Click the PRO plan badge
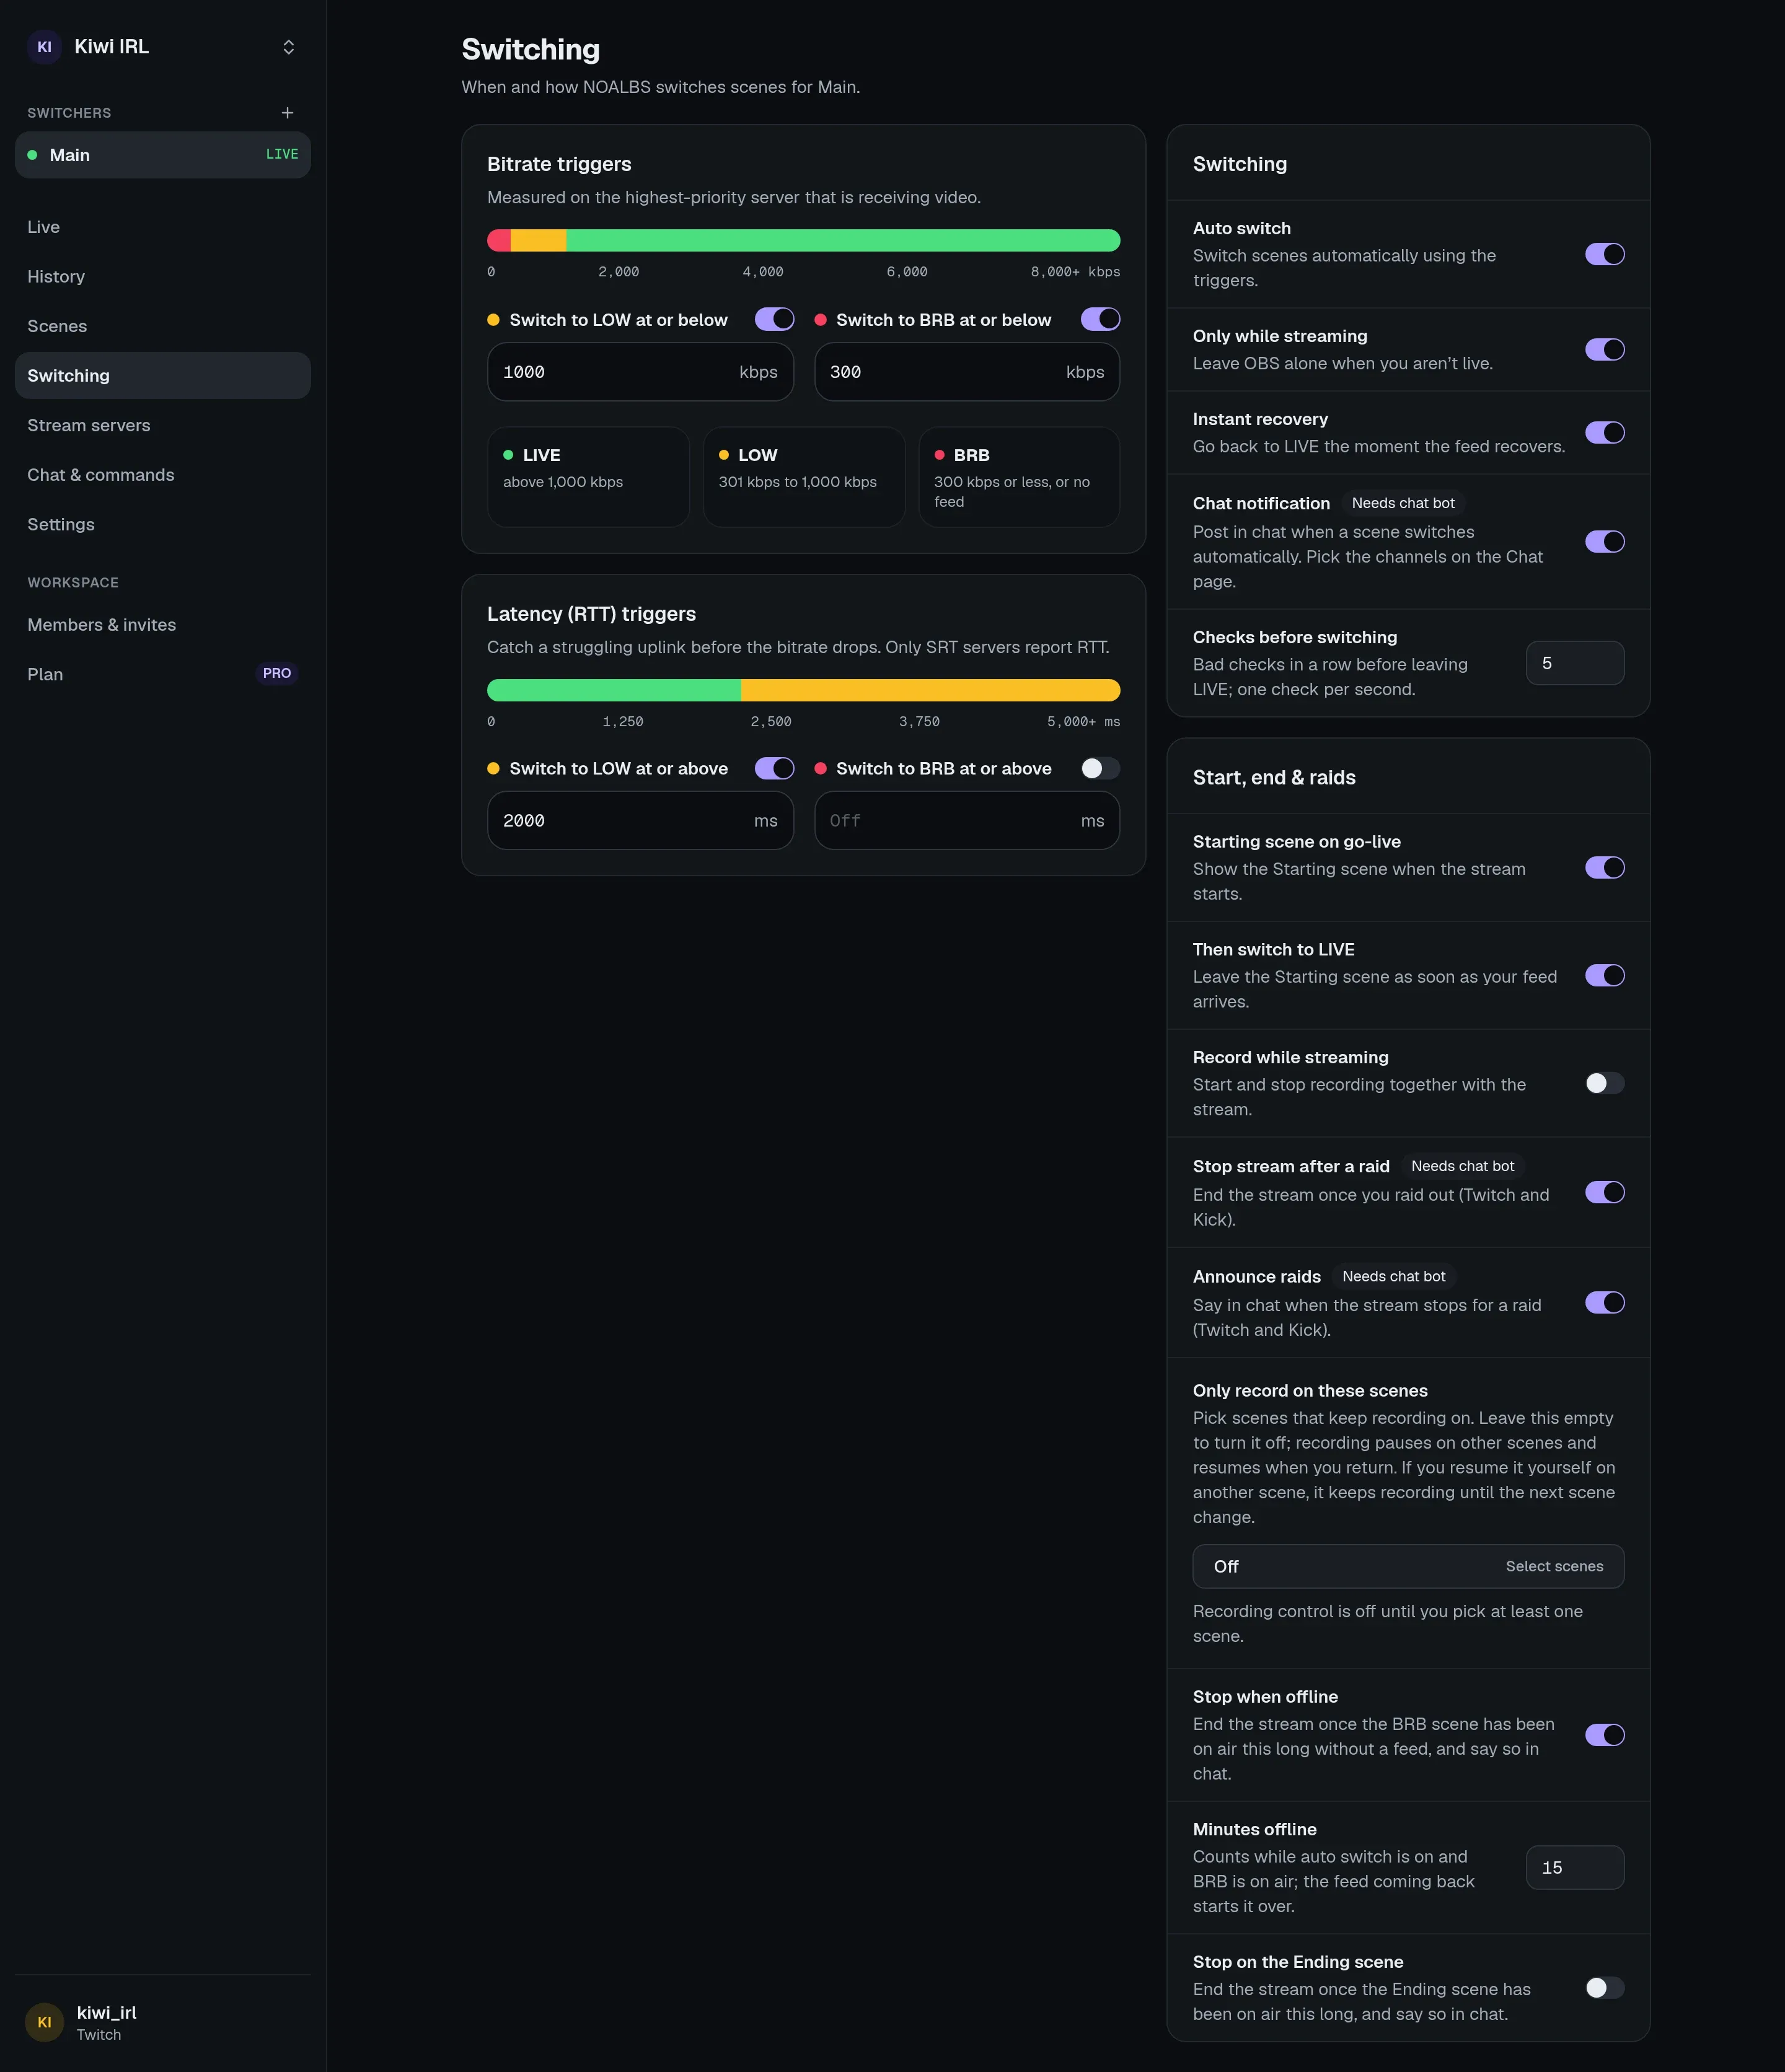Image resolution: width=1785 pixels, height=2072 pixels. pos(277,673)
